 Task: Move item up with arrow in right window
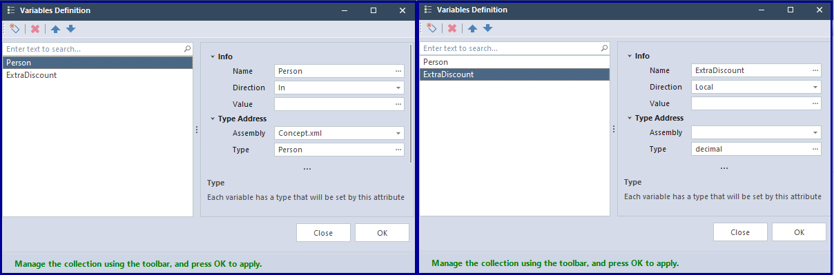point(473,28)
